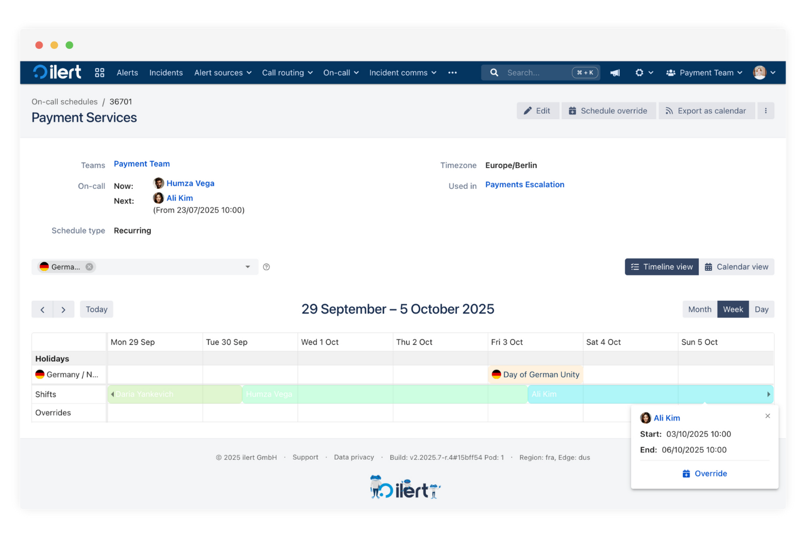Image resolution: width=806 pixels, height=537 pixels.
Task: Open the apps grid icon beside the logo
Action: pos(100,72)
